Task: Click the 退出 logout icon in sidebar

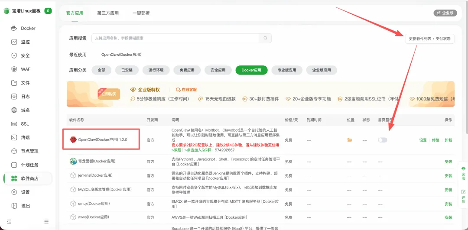Action: (14, 206)
